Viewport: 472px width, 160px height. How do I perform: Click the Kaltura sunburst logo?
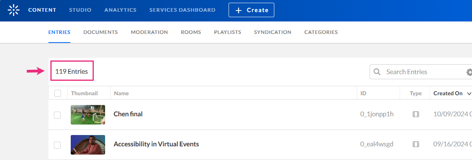pos(13,10)
